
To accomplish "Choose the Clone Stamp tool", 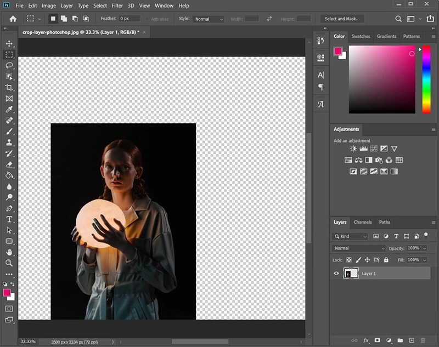I will coord(9,143).
